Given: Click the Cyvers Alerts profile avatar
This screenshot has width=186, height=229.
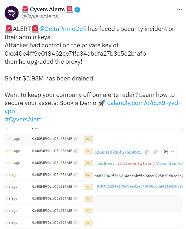Looking at the screenshot, I should [x=12, y=13].
